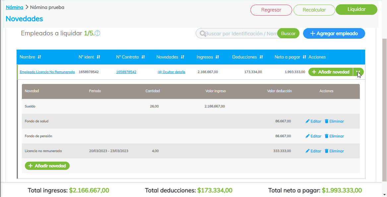Open contract number 1658978542 link
The image size is (387, 197).
pyautogui.click(x=126, y=72)
